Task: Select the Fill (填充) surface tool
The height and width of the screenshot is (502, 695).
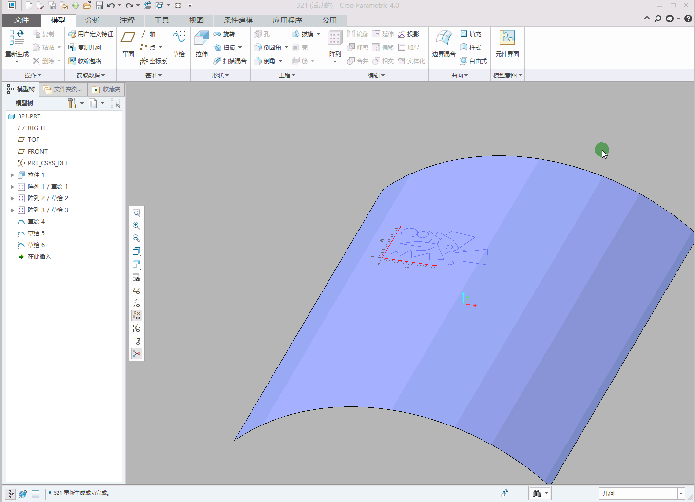Action: pyautogui.click(x=470, y=34)
